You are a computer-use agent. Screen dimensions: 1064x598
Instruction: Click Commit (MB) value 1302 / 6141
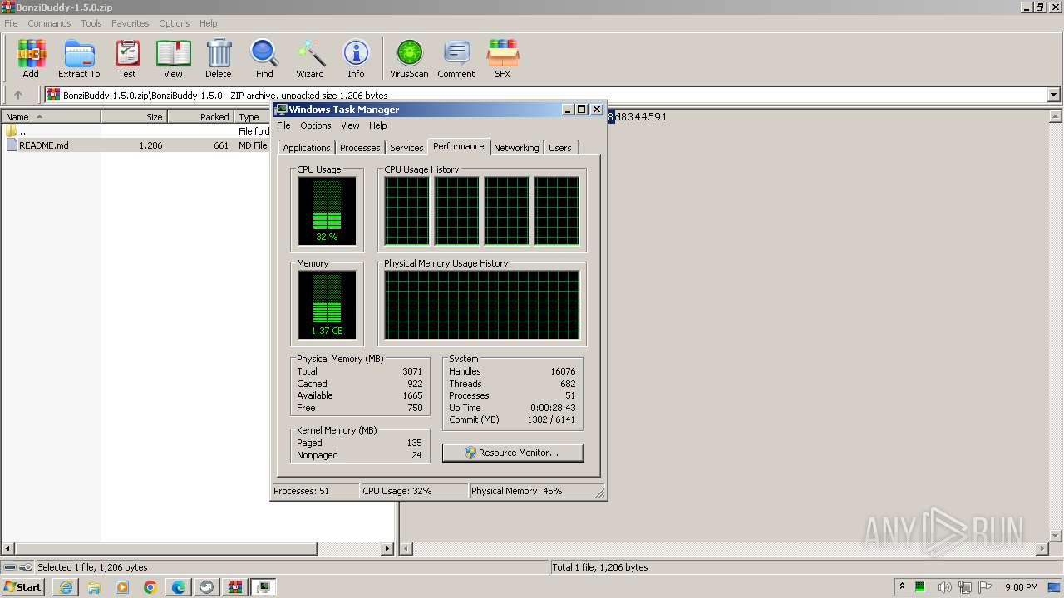(x=550, y=419)
